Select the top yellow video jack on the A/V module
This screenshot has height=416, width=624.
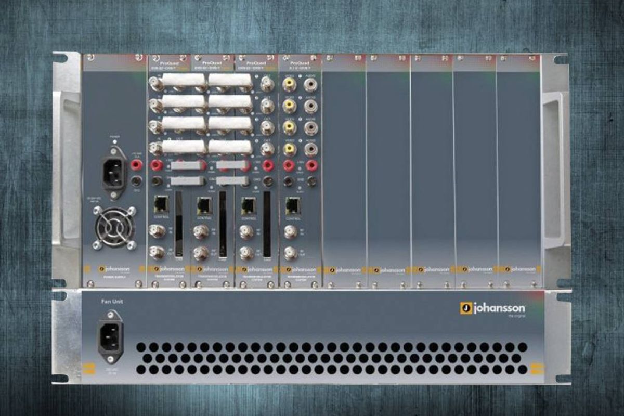[x=289, y=83]
